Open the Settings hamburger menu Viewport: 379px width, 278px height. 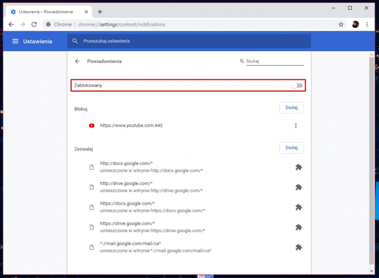click(15, 41)
